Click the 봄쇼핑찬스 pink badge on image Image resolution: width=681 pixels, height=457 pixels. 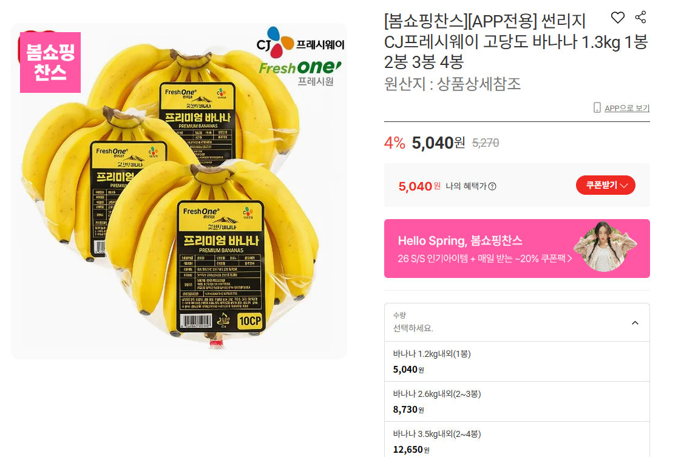pos(50,62)
